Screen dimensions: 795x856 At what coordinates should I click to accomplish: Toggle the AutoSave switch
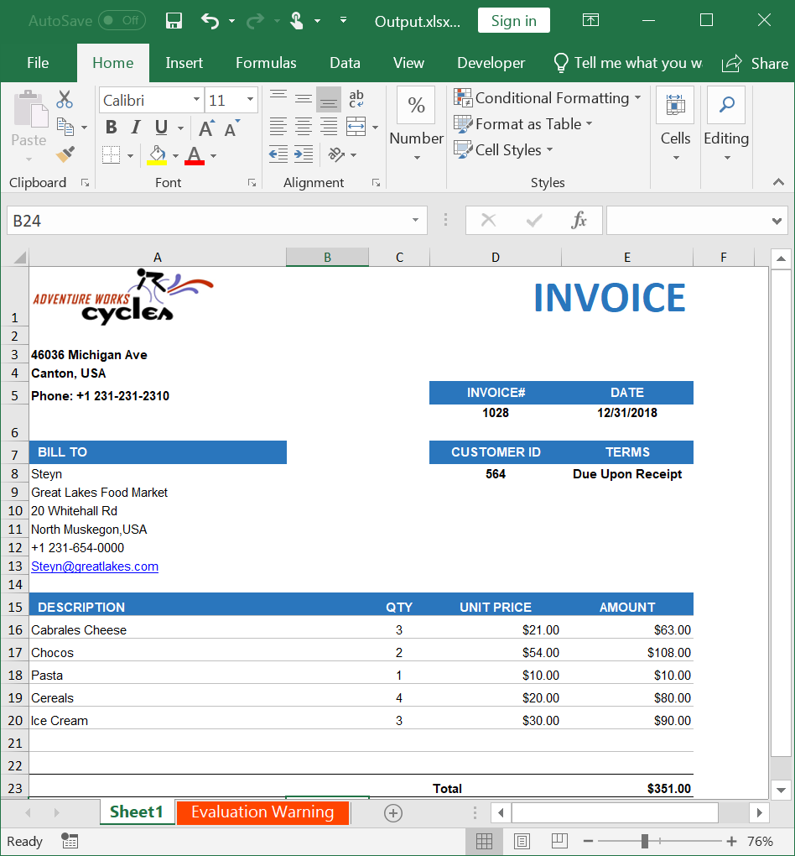click(x=121, y=21)
